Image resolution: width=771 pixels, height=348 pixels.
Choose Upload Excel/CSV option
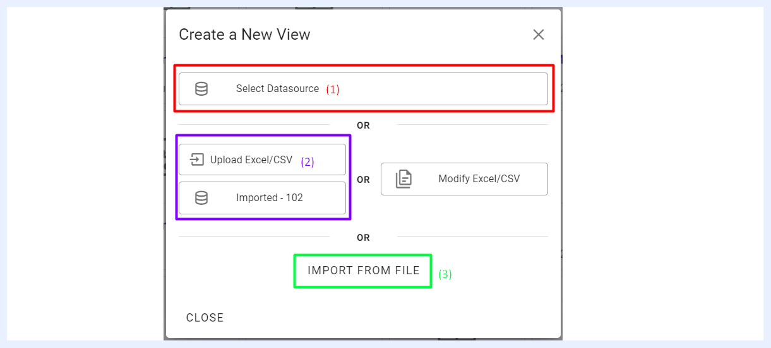262,159
